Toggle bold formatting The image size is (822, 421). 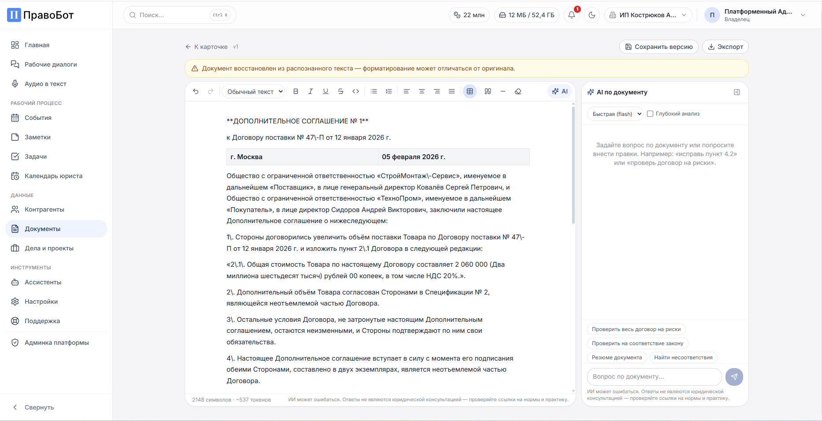pos(296,91)
